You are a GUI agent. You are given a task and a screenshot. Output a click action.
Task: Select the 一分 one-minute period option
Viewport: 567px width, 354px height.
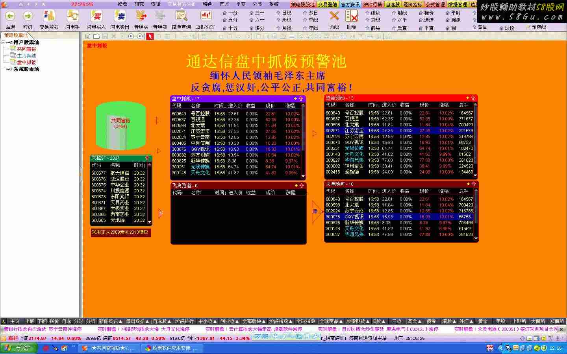[230, 13]
